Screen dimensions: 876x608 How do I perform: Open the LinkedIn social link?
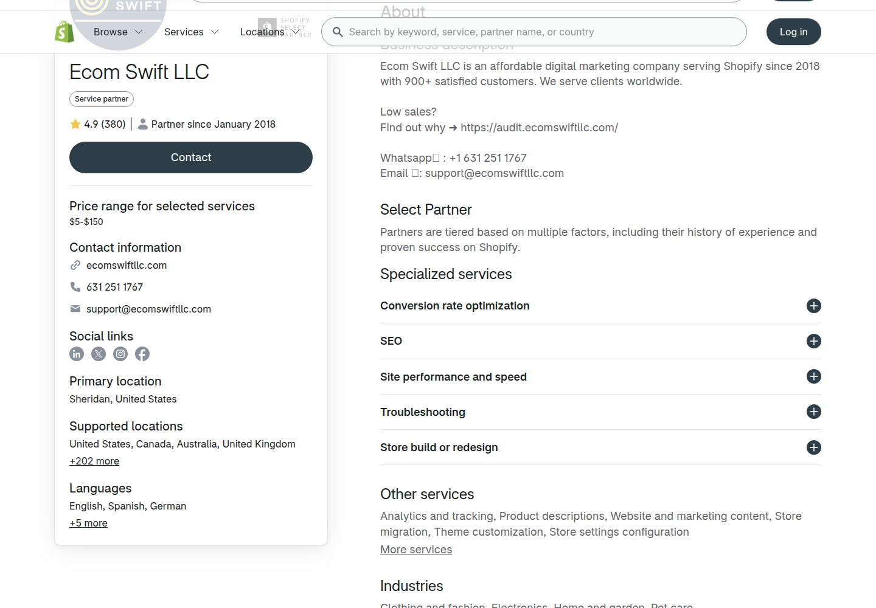pyautogui.click(x=77, y=354)
